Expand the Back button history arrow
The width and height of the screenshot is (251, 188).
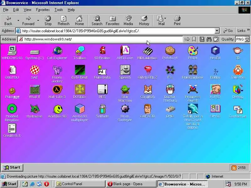[18, 20]
